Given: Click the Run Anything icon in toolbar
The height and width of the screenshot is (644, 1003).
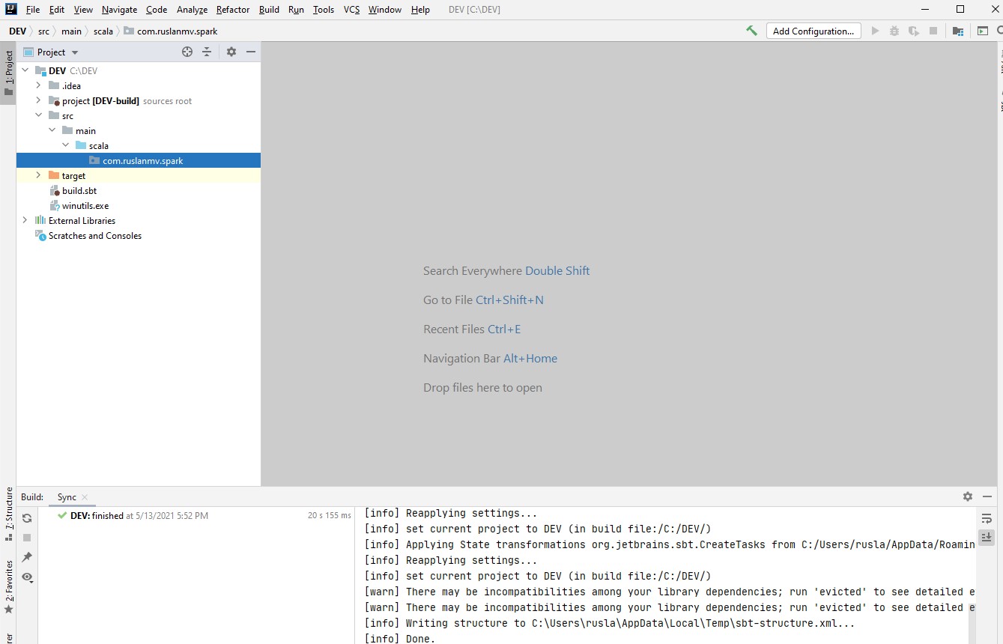Looking at the screenshot, I should [x=983, y=31].
